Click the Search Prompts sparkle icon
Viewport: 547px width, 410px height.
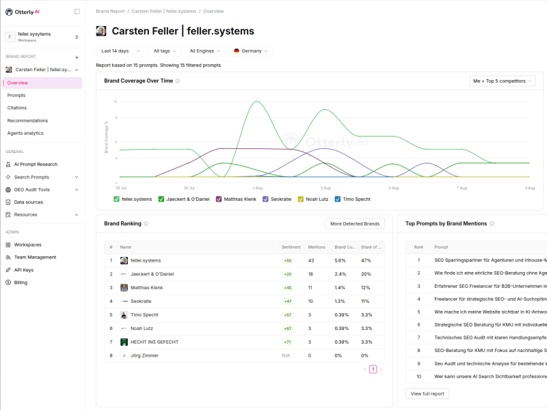[x=8, y=177]
